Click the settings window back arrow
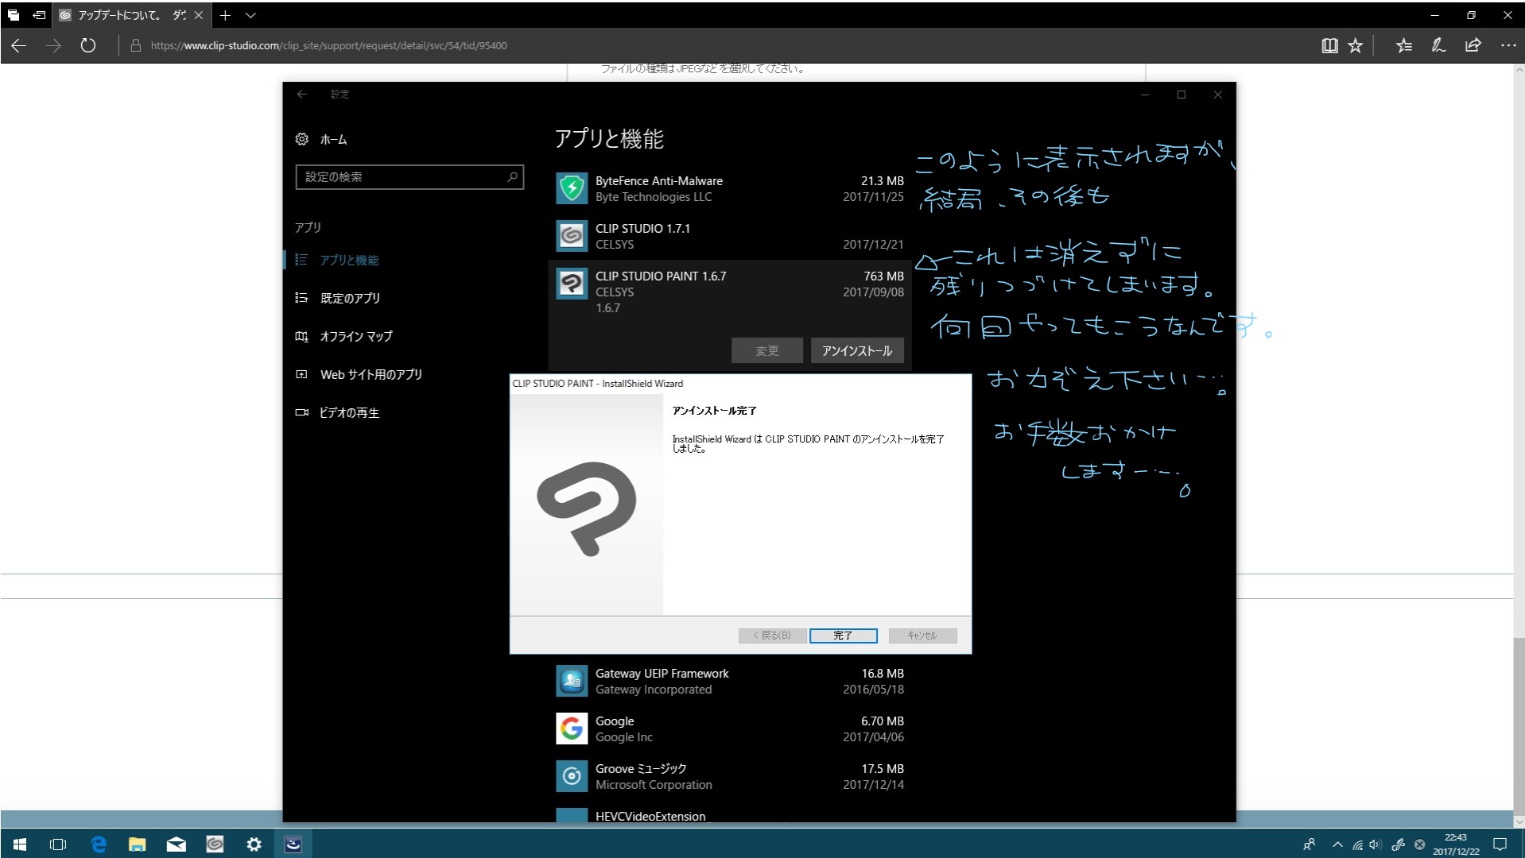This screenshot has width=1525, height=858. [302, 95]
